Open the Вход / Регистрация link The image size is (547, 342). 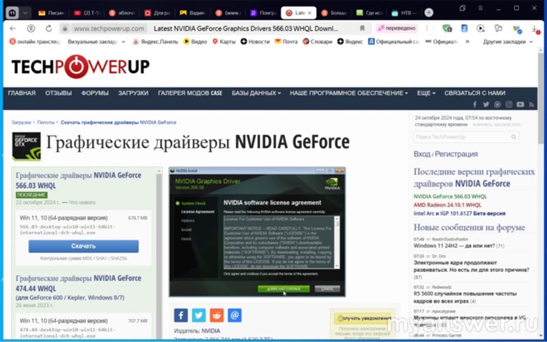pos(446,154)
